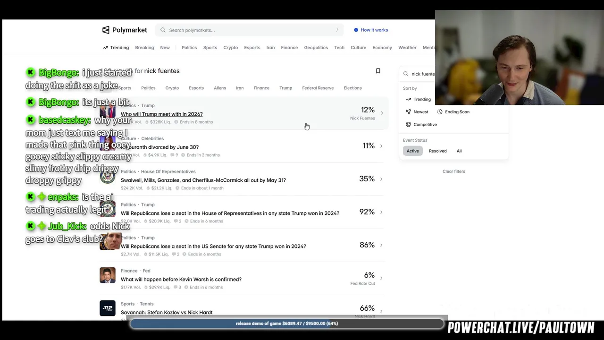The height and width of the screenshot is (340, 604).
Task: Go to Iran in top navigation
Action: [270, 48]
